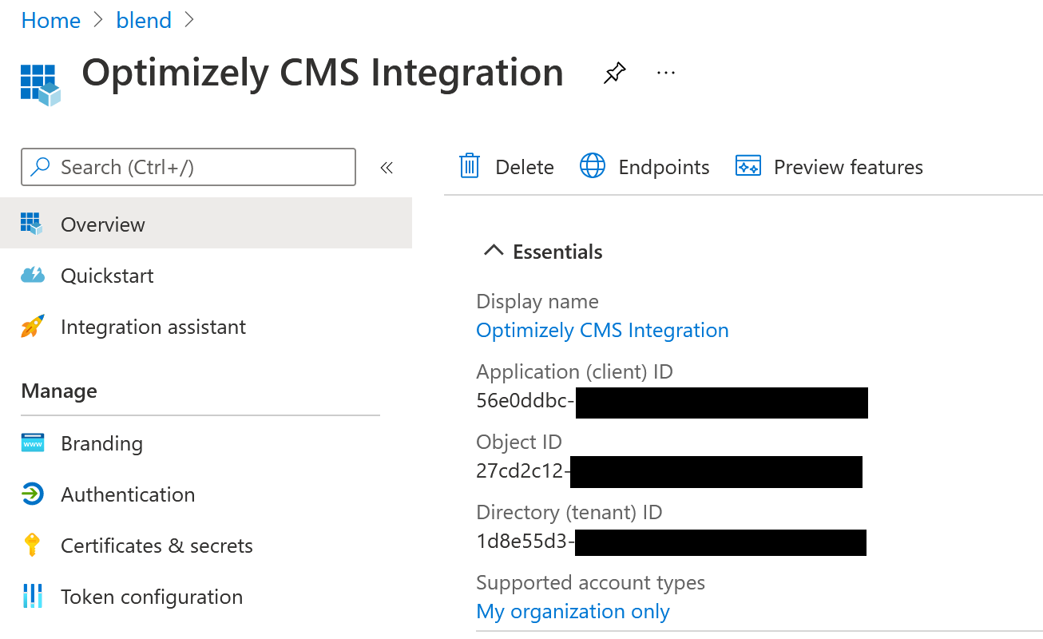Focus the Search (Ctrl+/) field
The image size is (1043, 639).
coord(188,167)
